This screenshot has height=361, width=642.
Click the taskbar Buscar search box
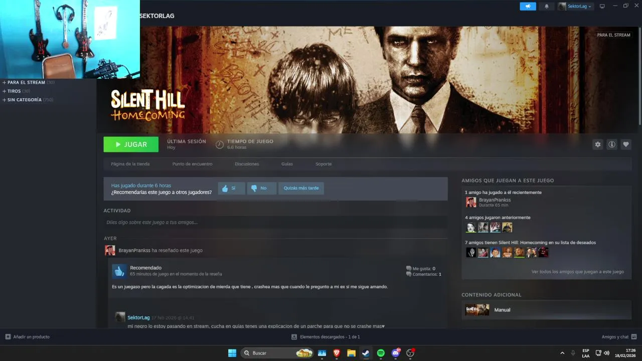click(x=277, y=353)
